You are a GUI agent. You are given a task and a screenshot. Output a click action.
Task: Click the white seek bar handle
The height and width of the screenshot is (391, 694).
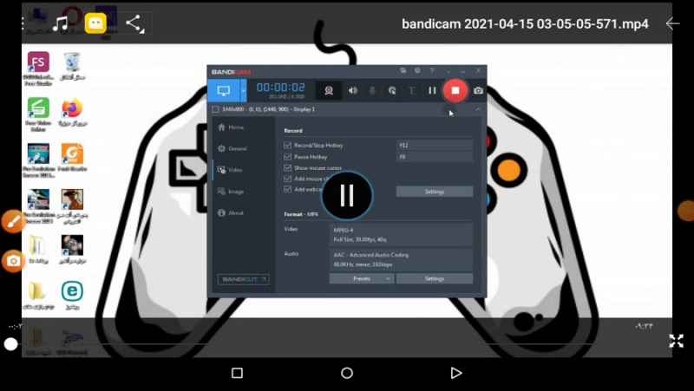10,344
